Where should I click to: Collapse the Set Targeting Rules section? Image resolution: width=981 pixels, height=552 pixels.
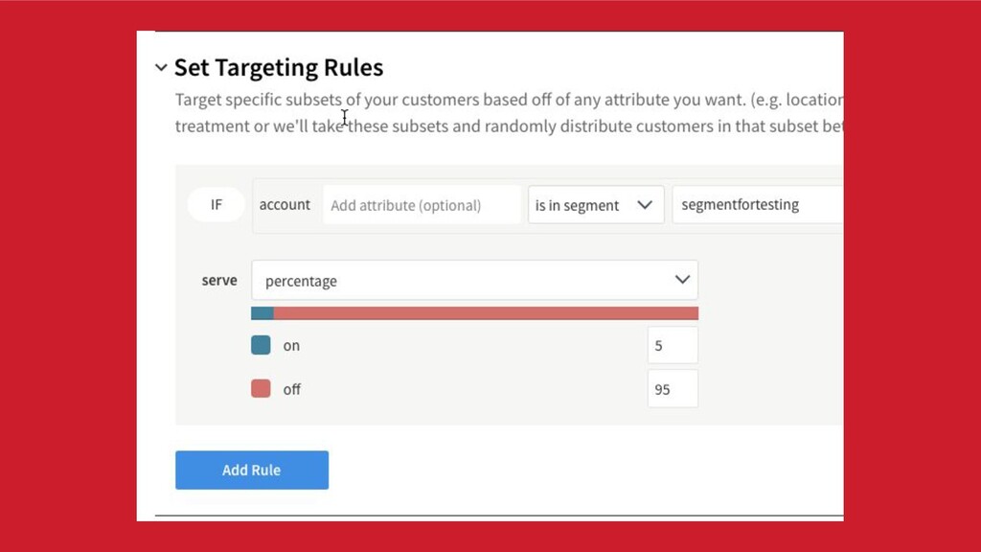coord(161,68)
